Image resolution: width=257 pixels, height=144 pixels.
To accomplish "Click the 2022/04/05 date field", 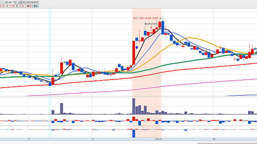I will 31,2.
